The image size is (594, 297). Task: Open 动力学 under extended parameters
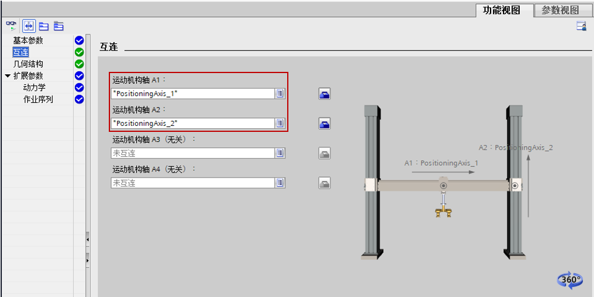pos(34,87)
